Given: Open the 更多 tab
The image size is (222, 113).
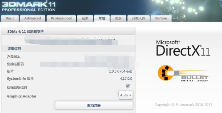Looking at the screenshot, I should point(118,18).
